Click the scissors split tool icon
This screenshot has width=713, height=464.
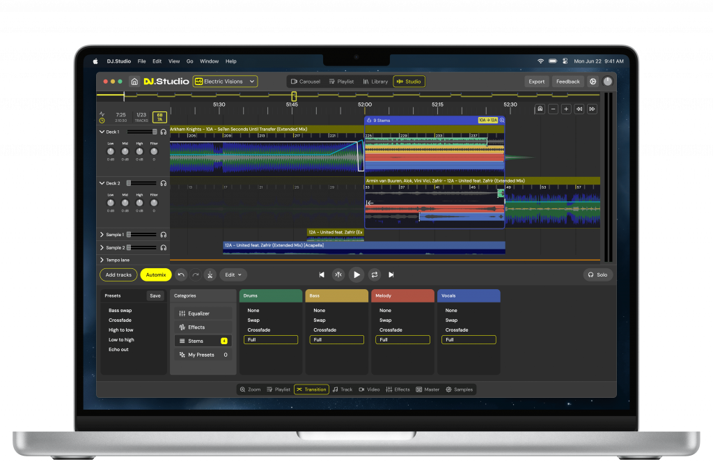(210, 275)
